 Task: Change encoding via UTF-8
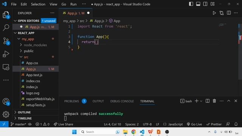[147, 124]
